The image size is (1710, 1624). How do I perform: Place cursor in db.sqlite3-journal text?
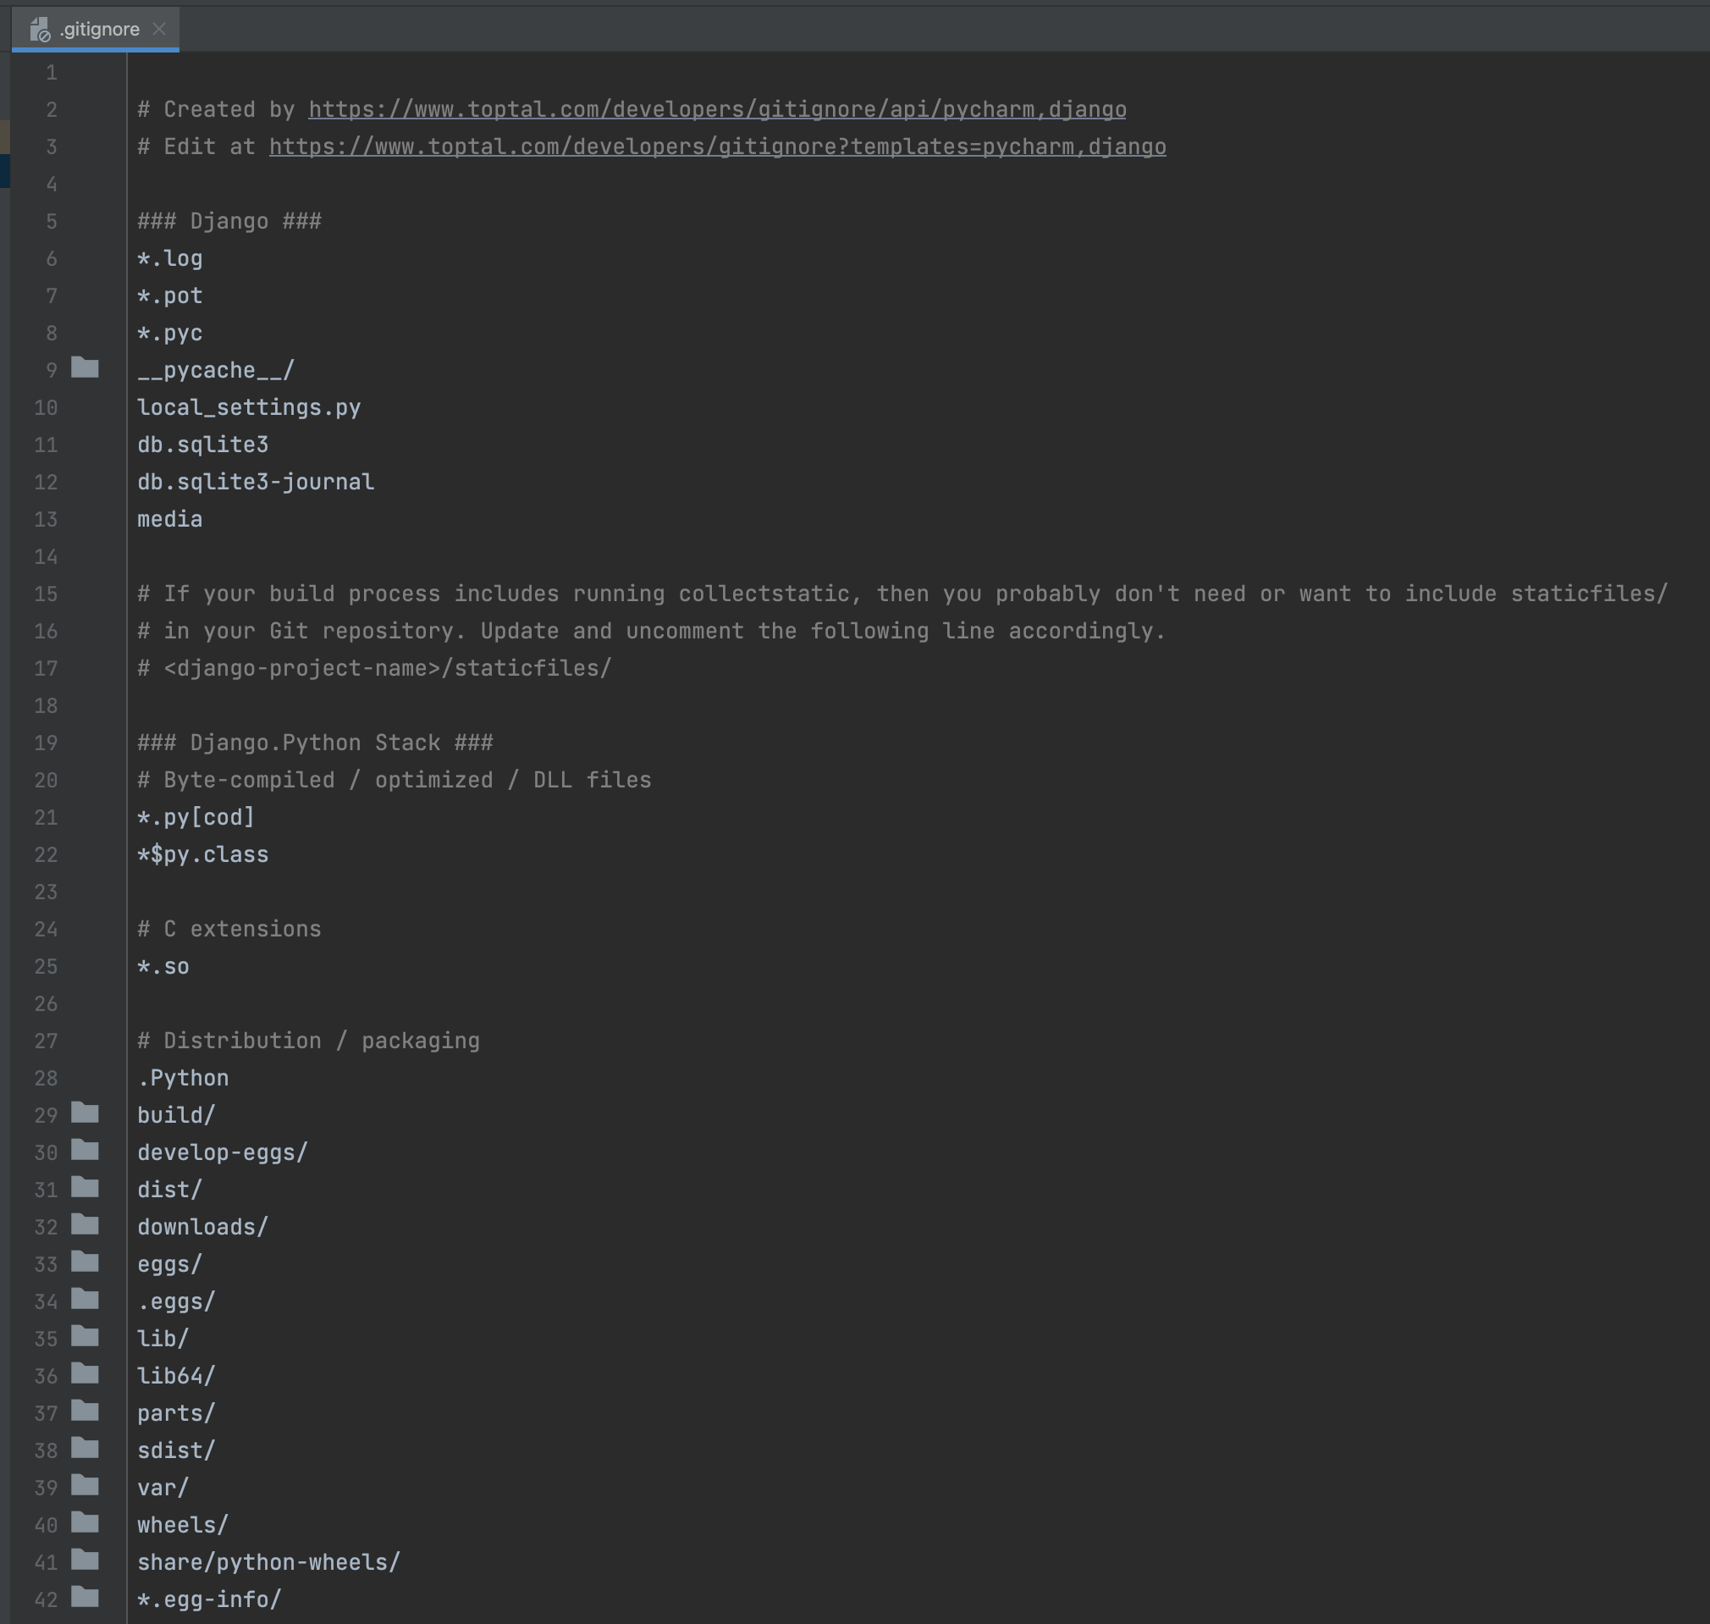(x=256, y=482)
